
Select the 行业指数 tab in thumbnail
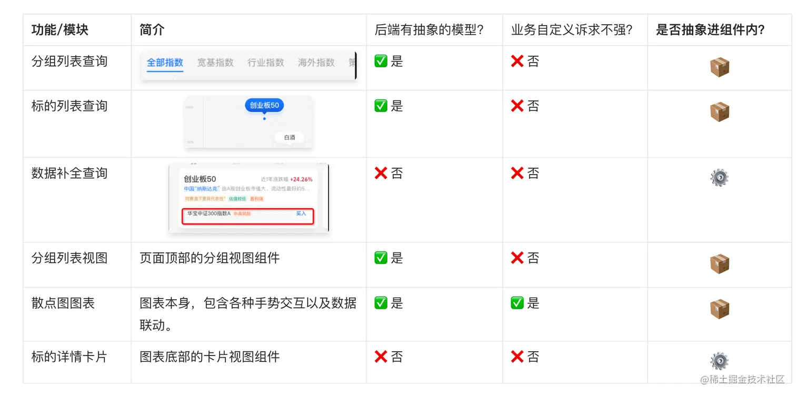point(266,63)
